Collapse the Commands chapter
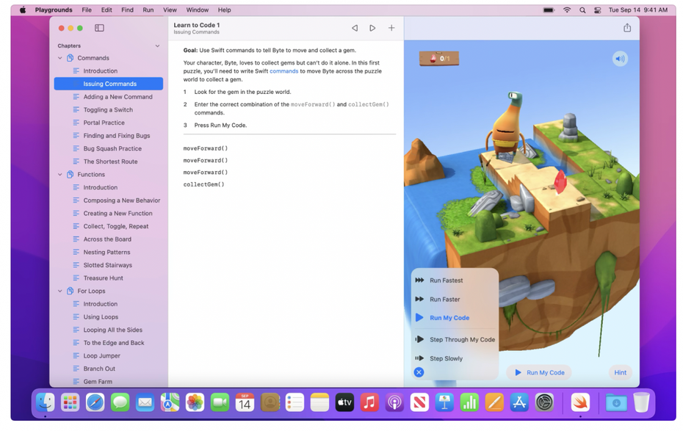The height and width of the screenshot is (431, 683). (60, 58)
